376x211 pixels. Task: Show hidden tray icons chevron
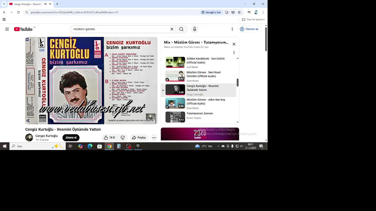click(x=218, y=146)
